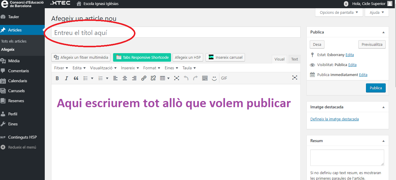The image size is (396, 180).
Task: Click the insert link chain icon
Action: 144,78
